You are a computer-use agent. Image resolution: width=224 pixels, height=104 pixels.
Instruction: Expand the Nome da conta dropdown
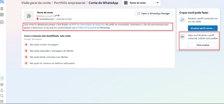pyautogui.click(x=141, y=3)
